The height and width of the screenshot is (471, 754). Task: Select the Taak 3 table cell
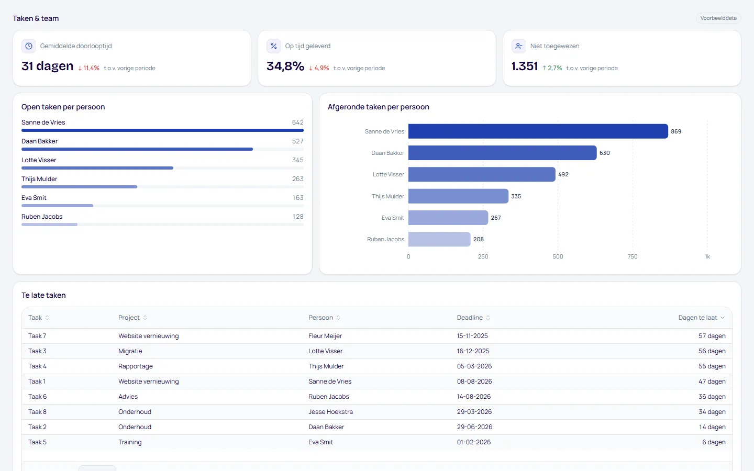(x=37, y=351)
